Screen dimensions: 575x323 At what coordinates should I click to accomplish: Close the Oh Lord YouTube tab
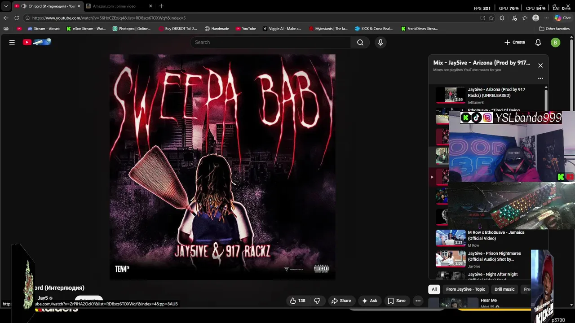tap(79, 6)
